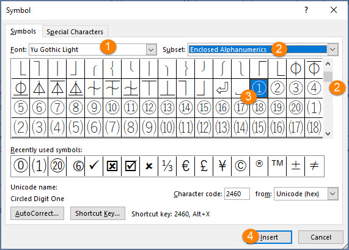Screen dimensions: 349x250
Task: Choose the circled 10 symbol in the grid
Action: coord(112,108)
